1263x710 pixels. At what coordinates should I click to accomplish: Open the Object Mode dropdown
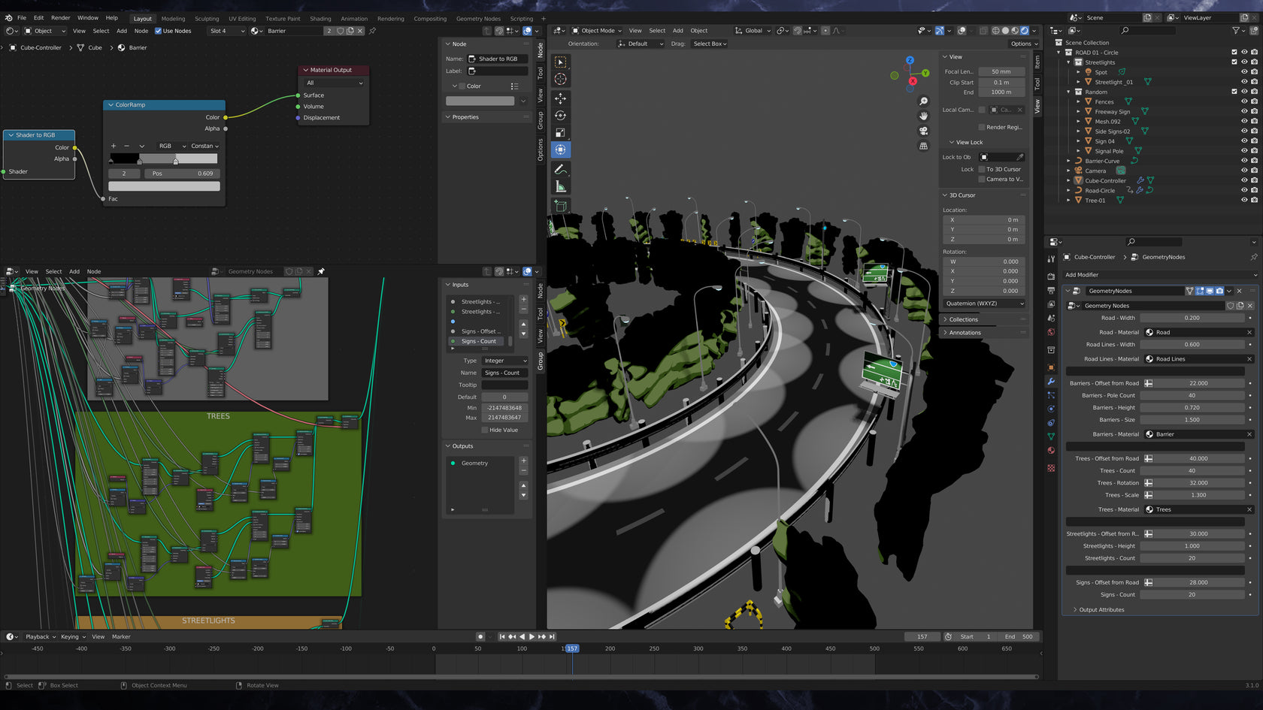pos(598,31)
